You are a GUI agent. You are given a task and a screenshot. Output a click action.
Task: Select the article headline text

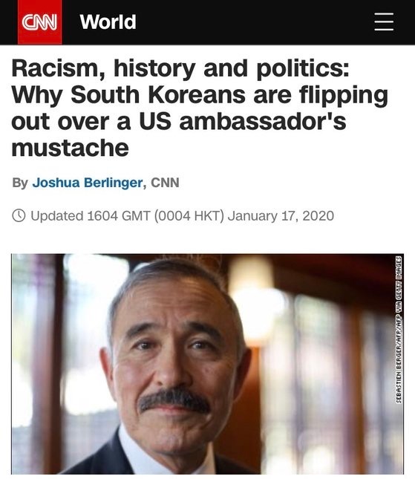point(200,108)
